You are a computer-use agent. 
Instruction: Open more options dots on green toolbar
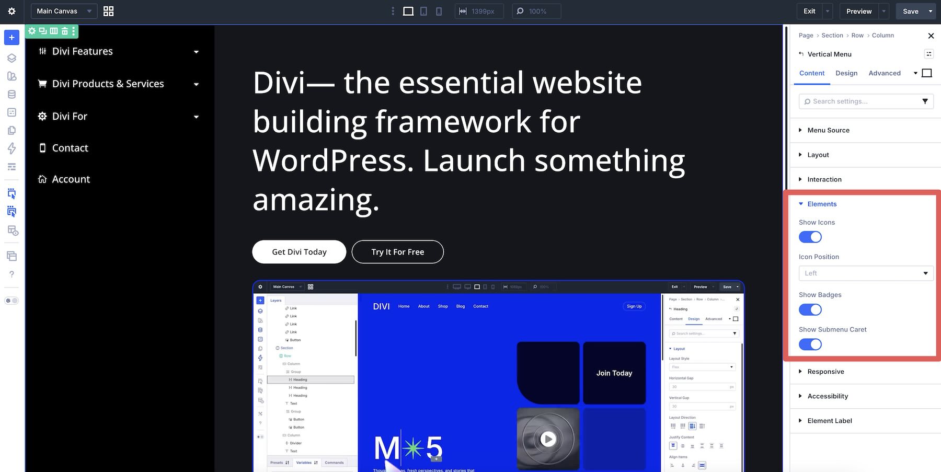[x=74, y=31]
